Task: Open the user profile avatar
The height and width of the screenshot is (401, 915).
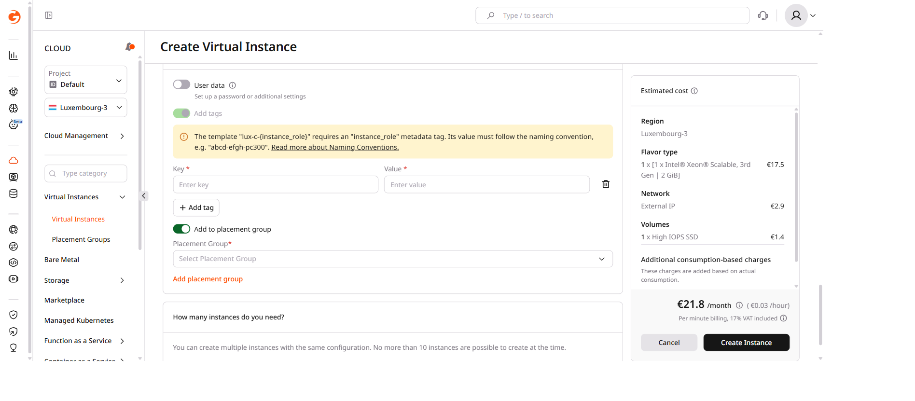Action: point(796,15)
